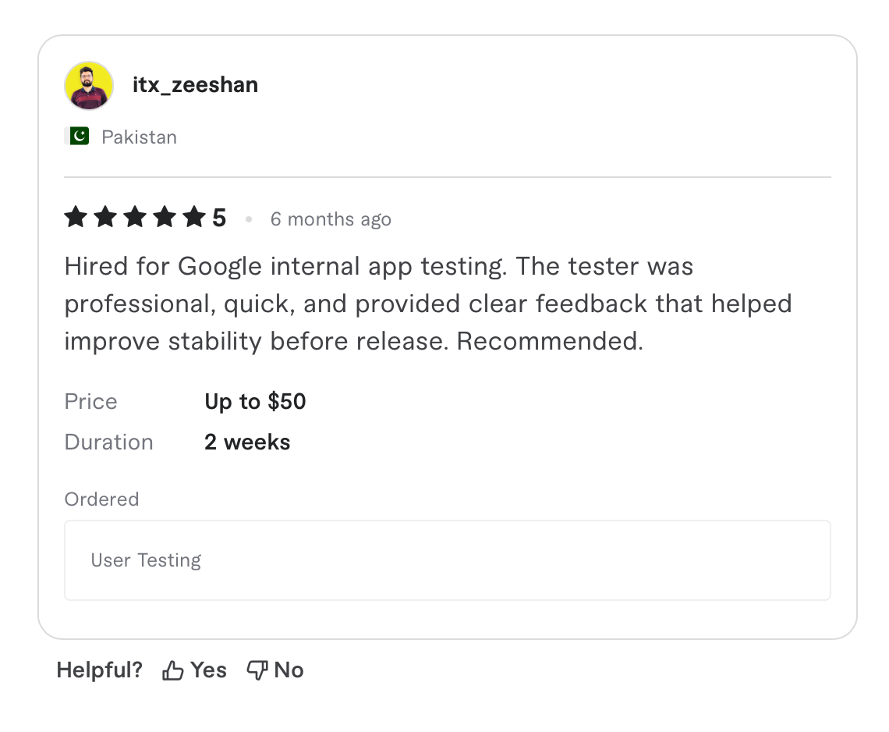Click the Pakistan flag icon
The width and height of the screenshot is (889, 732).
(x=76, y=136)
